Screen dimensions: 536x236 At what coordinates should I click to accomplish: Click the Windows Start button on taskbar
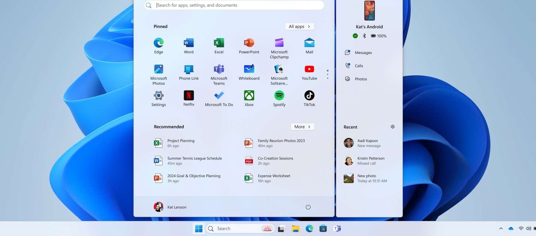point(199,228)
